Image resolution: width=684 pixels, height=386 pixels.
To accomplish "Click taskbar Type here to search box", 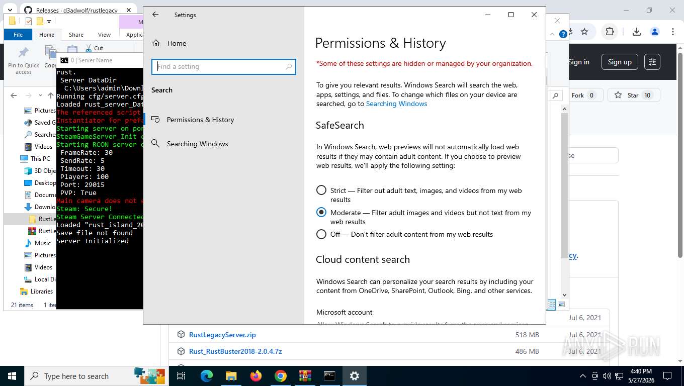I will click(x=97, y=376).
